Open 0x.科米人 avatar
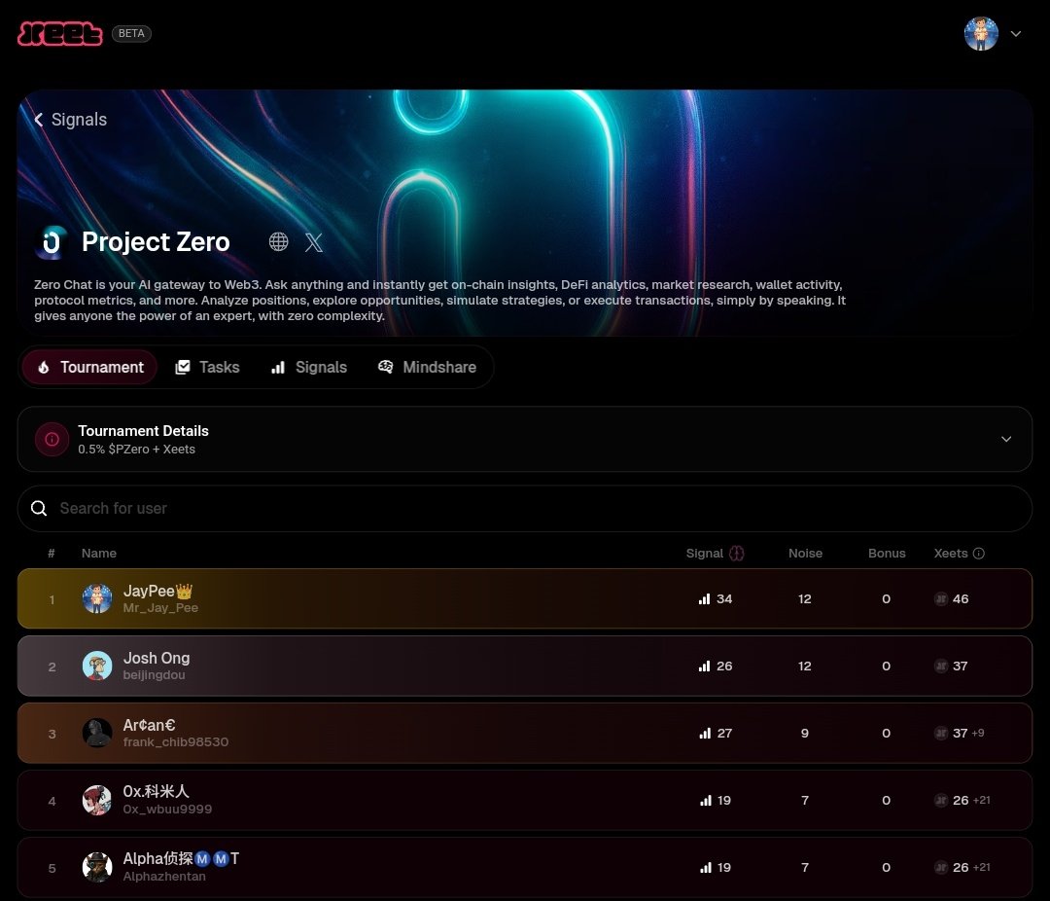 [97, 800]
